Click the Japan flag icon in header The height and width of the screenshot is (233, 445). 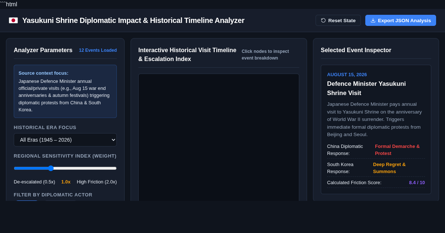tap(13, 20)
